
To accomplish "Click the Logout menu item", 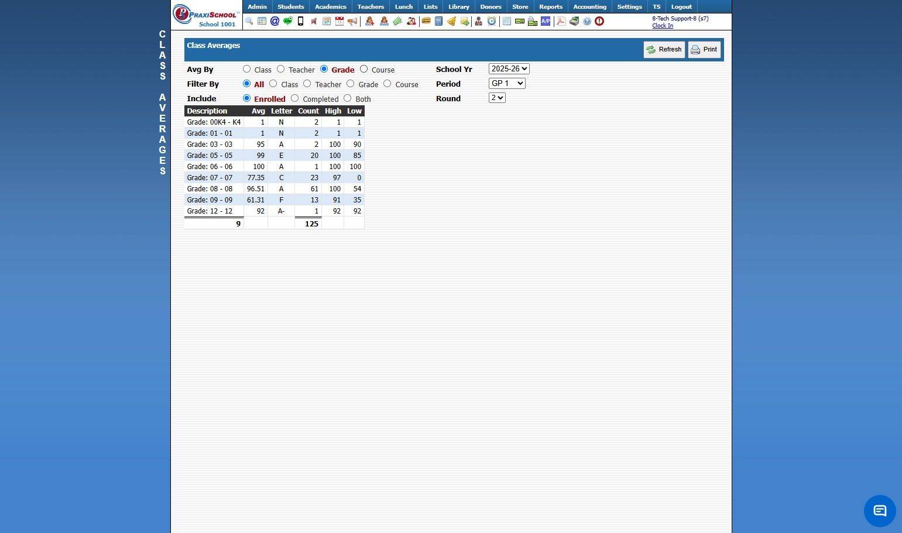I will [681, 7].
